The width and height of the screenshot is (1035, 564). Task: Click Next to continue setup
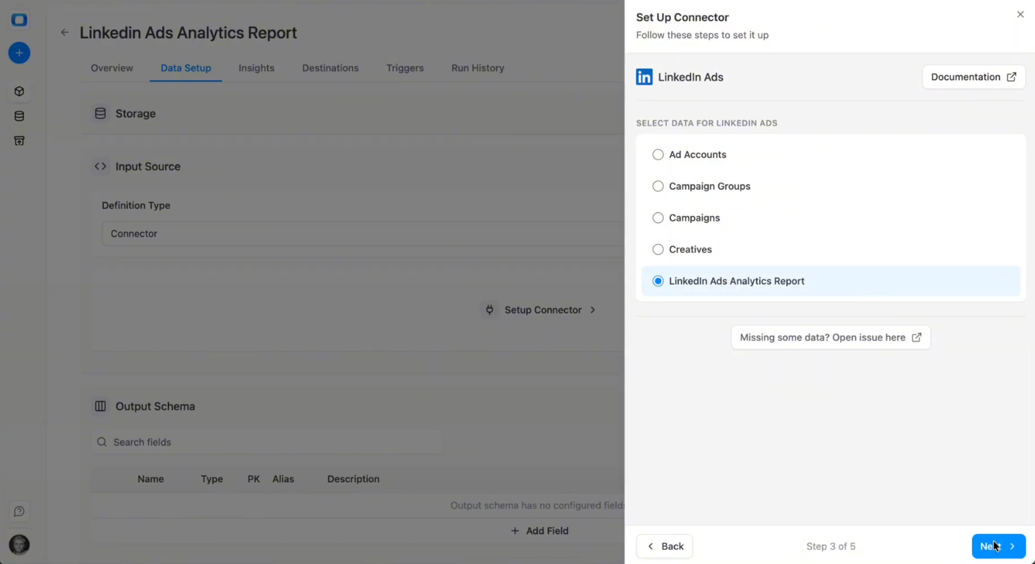pyautogui.click(x=998, y=546)
